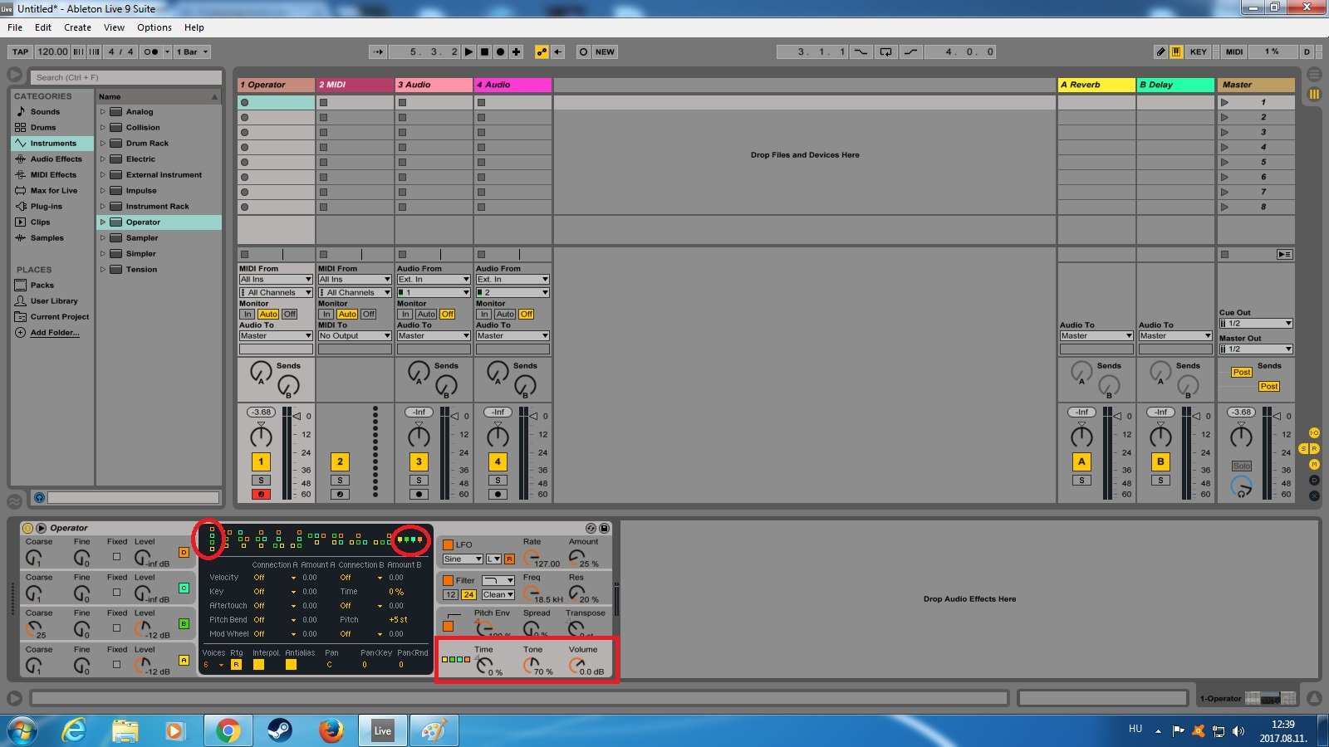The image size is (1329, 747).
Task: Enable the Arrangement Record button
Action: [x=501, y=51]
